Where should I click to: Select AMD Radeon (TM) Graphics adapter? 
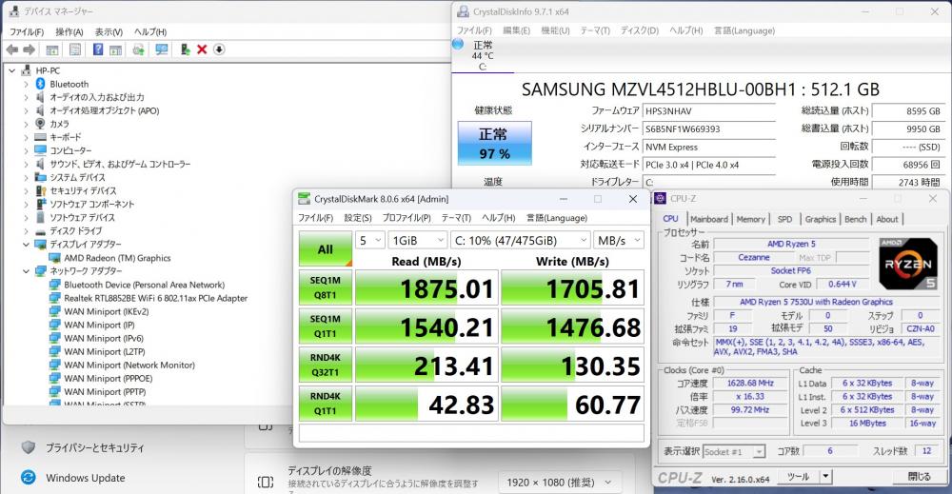(x=117, y=258)
